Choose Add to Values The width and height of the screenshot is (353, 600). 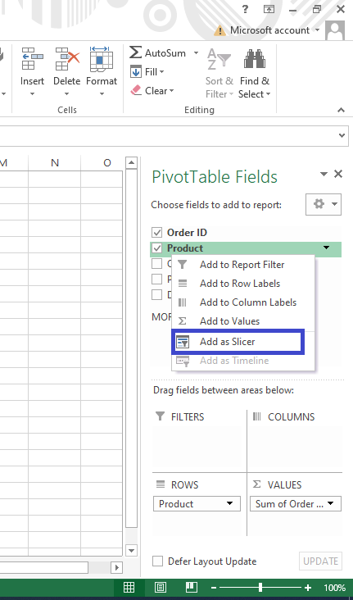pyautogui.click(x=243, y=321)
